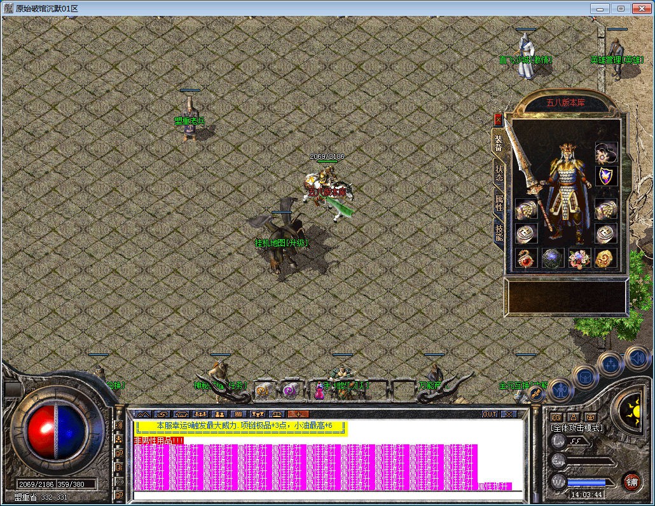The height and width of the screenshot is (506, 655).
Task: Click the X button on chat bar
Action: tap(509, 414)
